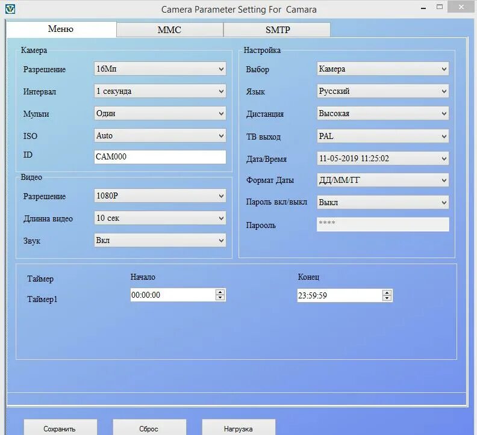
Task: Click the application icon in title bar
Action: click(x=10, y=9)
